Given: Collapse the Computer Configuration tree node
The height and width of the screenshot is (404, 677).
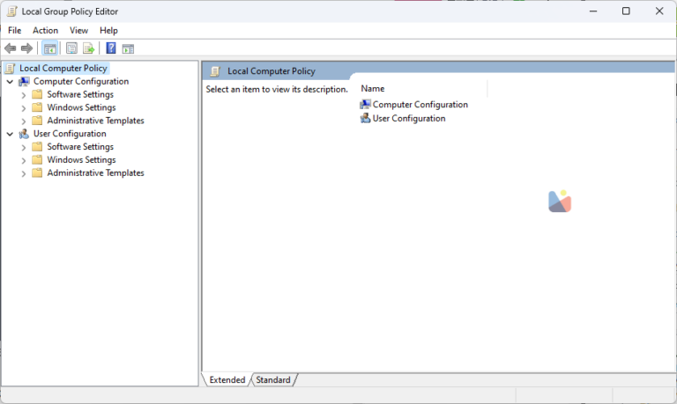Looking at the screenshot, I should click(x=10, y=82).
